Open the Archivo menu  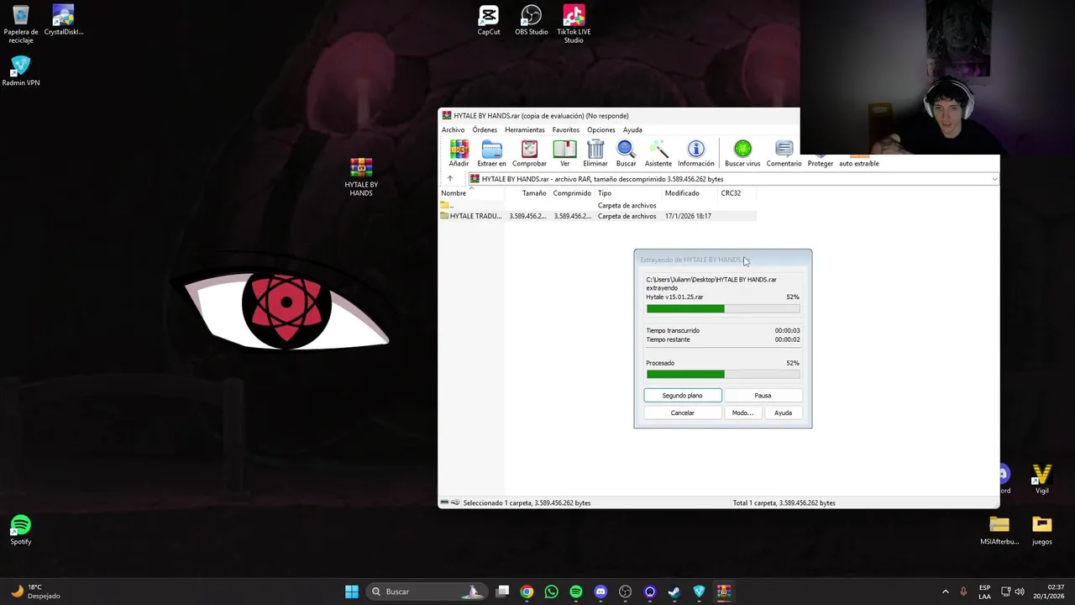tap(453, 130)
